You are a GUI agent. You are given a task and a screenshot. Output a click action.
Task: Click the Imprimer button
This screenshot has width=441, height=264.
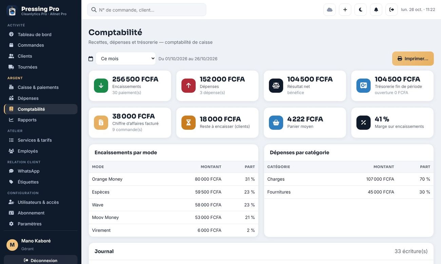[x=413, y=59]
